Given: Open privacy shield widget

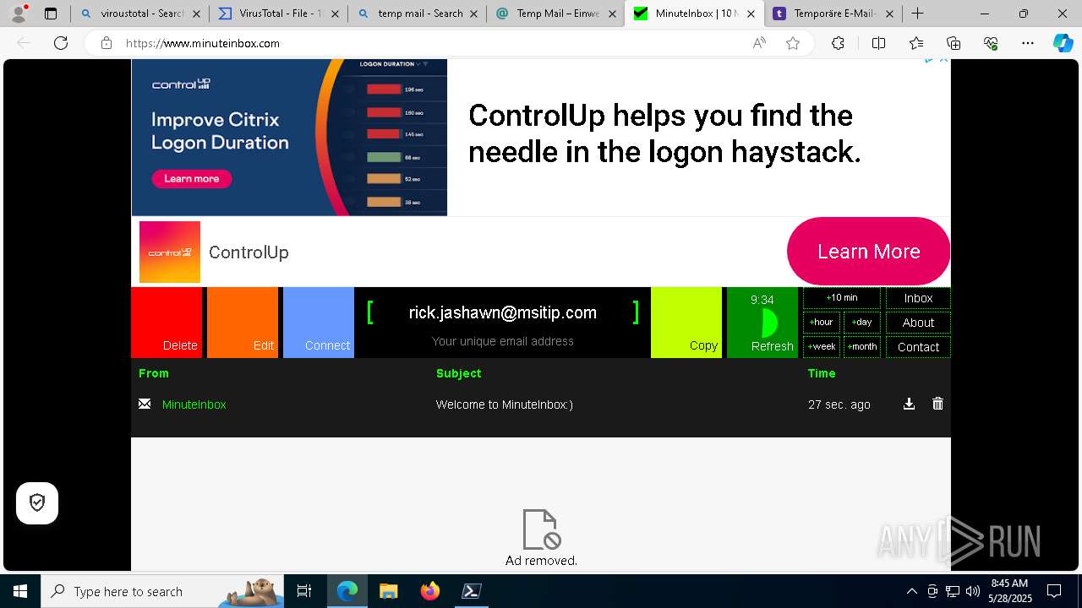Looking at the screenshot, I should pyautogui.click(x=37, y=503).
